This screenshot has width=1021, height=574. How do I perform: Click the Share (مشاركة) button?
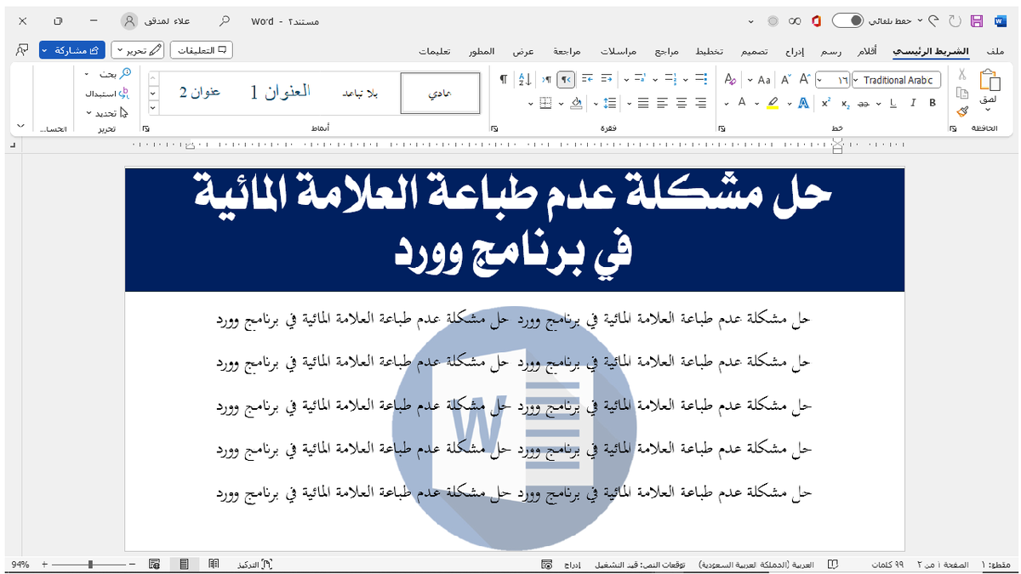click(72, 50)
